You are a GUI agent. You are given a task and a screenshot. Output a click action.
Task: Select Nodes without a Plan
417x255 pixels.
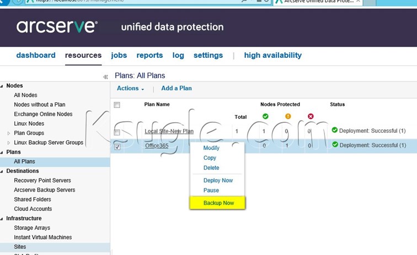[40, 105]
